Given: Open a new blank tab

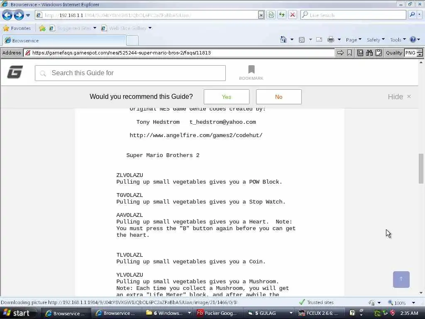Looking at the screenshot, I should point(132,40).
